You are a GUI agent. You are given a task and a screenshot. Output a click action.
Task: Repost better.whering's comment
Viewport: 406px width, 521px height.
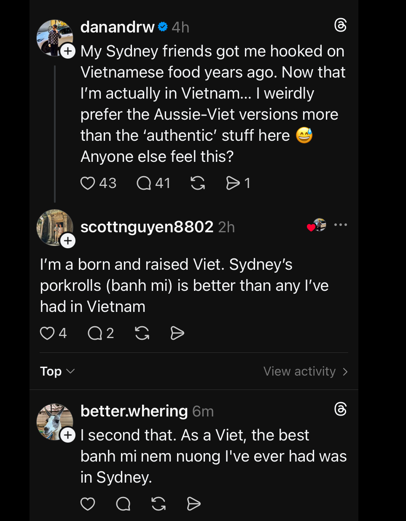[159, 504]
